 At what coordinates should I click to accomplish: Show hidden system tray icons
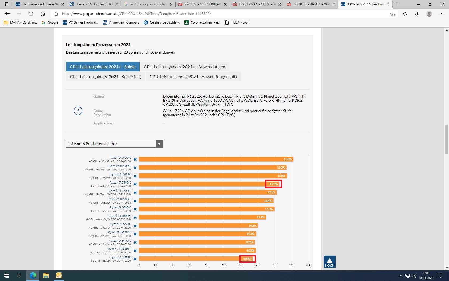coord(401,276)
